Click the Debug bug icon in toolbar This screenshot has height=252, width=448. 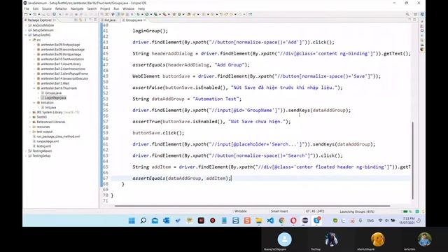[139, 14]
